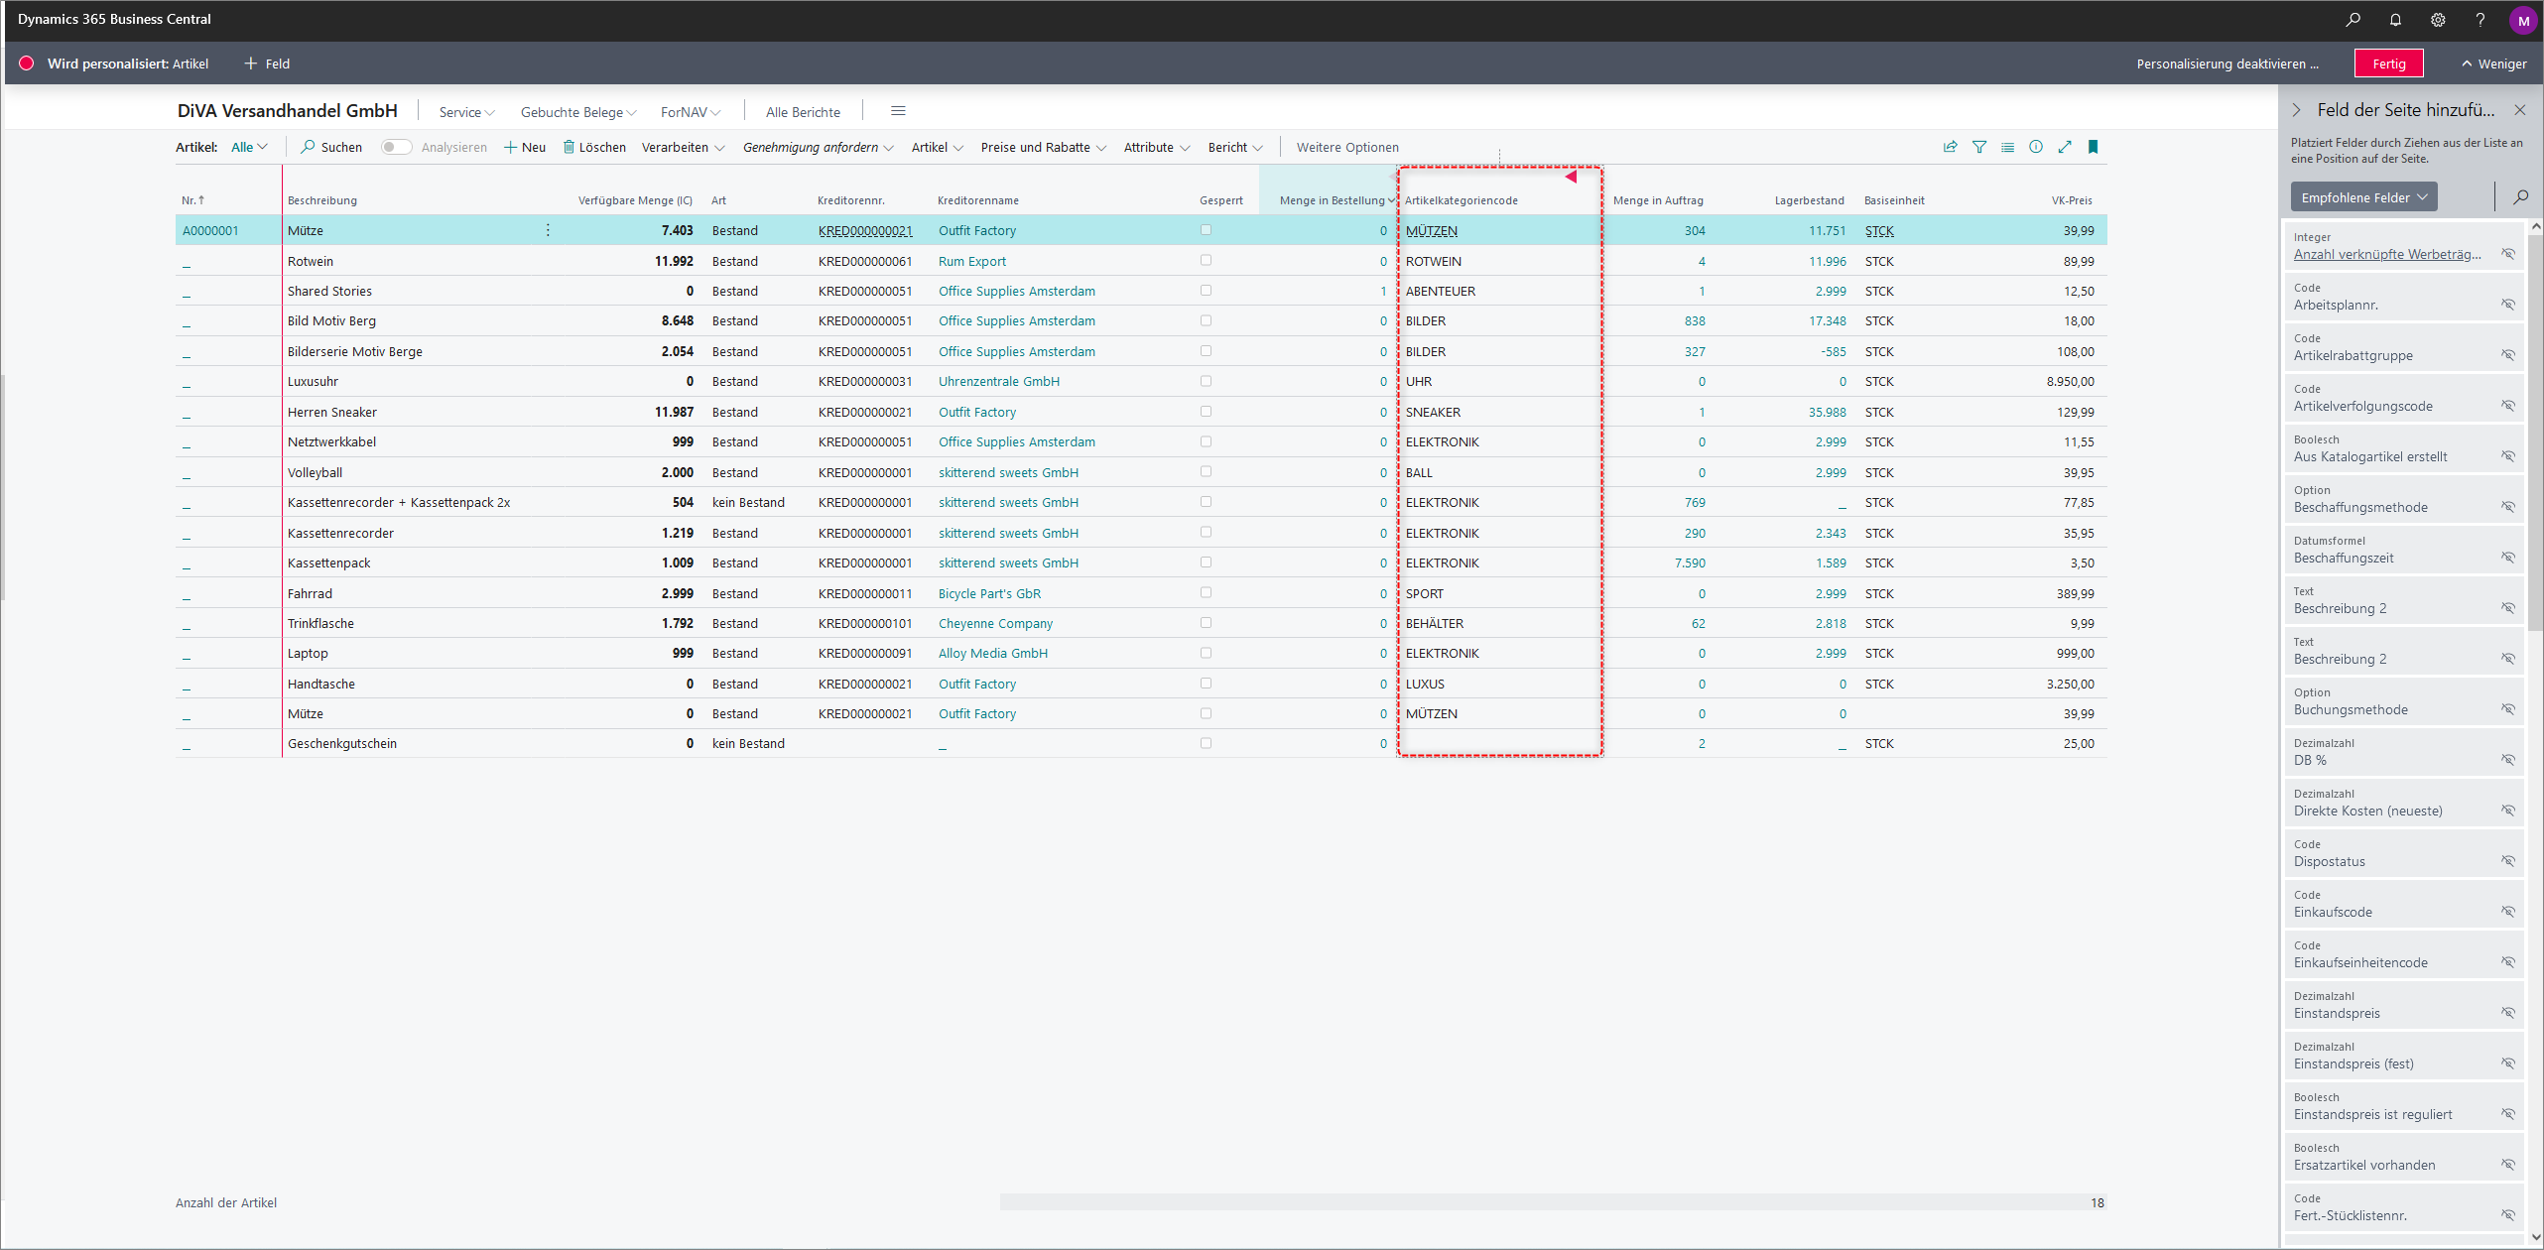Open settings gear icon
The image size is (2544, 1250).
(2438, 20)
